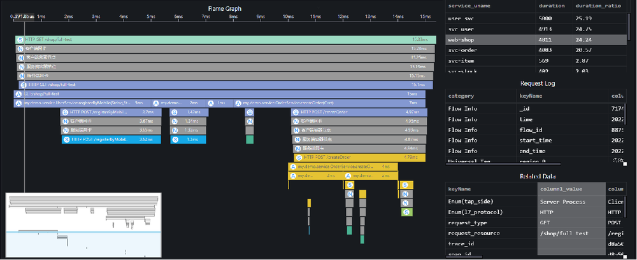Click the light blue viewport band in the minimap

click(x=83, y=233)
